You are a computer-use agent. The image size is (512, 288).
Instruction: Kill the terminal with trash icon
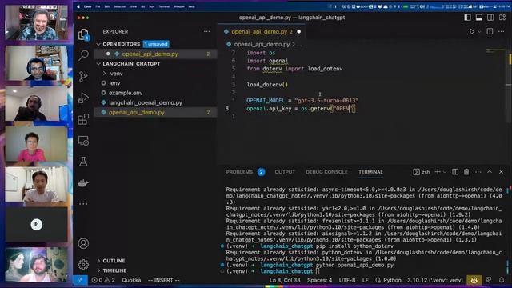[466, 172]
